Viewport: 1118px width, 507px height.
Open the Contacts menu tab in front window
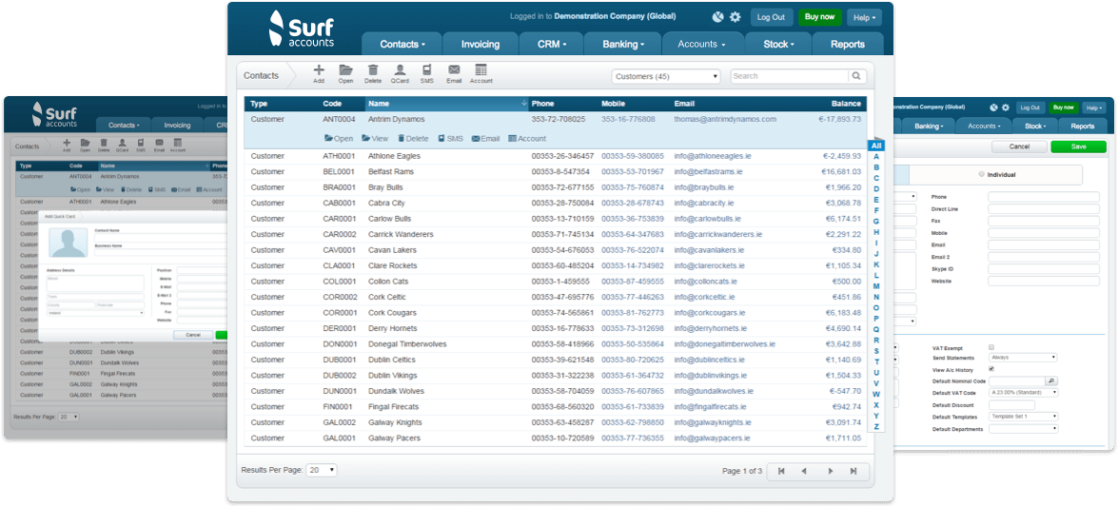pos(402,44)
